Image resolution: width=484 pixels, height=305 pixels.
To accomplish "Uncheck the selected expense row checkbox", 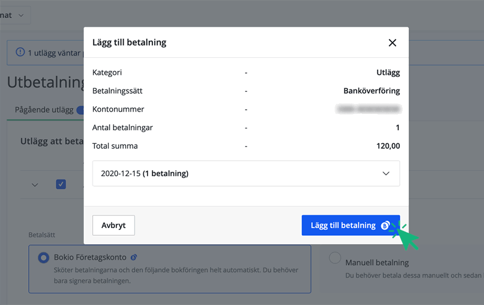I will [x=61, y=184].
